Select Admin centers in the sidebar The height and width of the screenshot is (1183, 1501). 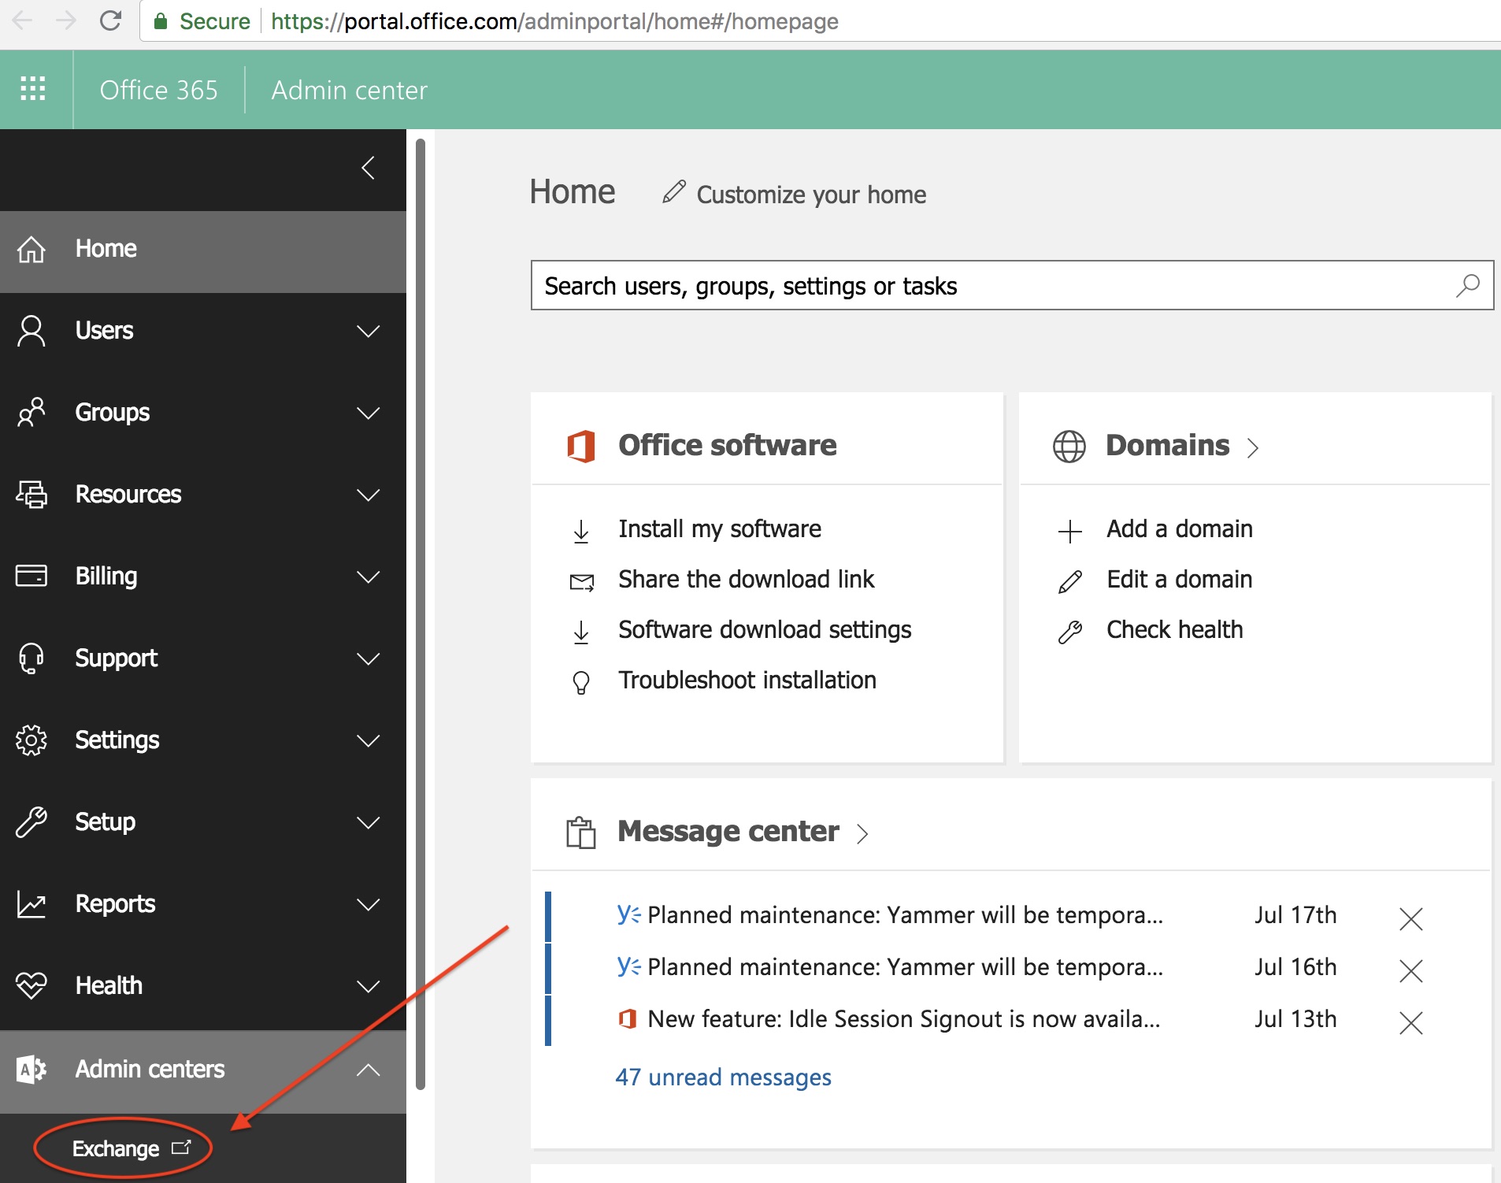(203, 1071)
